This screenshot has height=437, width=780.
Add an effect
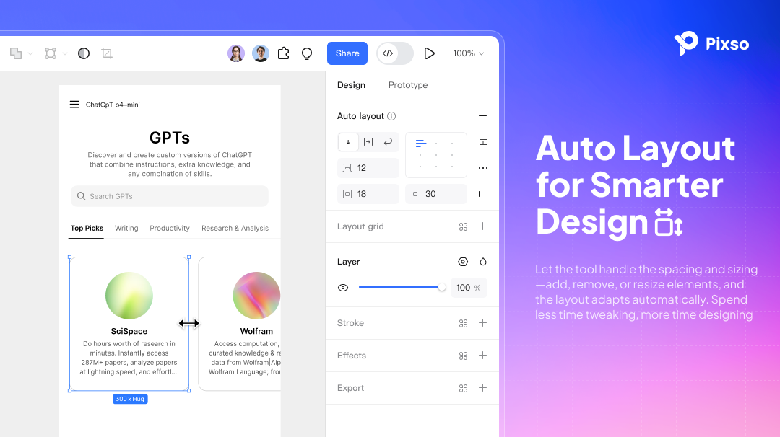click(482, 355)
